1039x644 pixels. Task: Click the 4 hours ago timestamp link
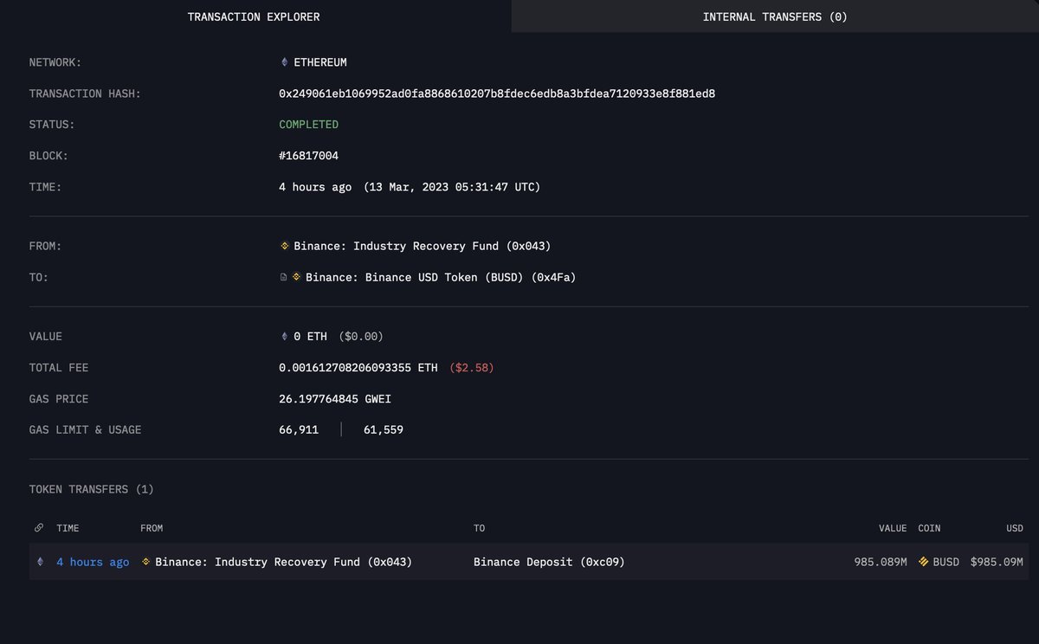pyautogui.click(x=92, y=561)
